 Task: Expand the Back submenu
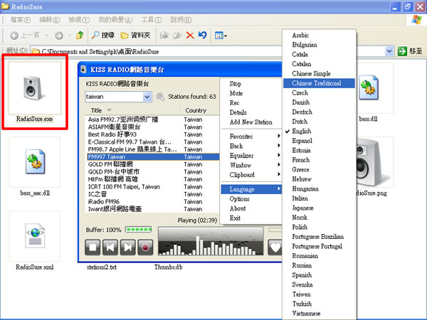(x=251, y=146)
